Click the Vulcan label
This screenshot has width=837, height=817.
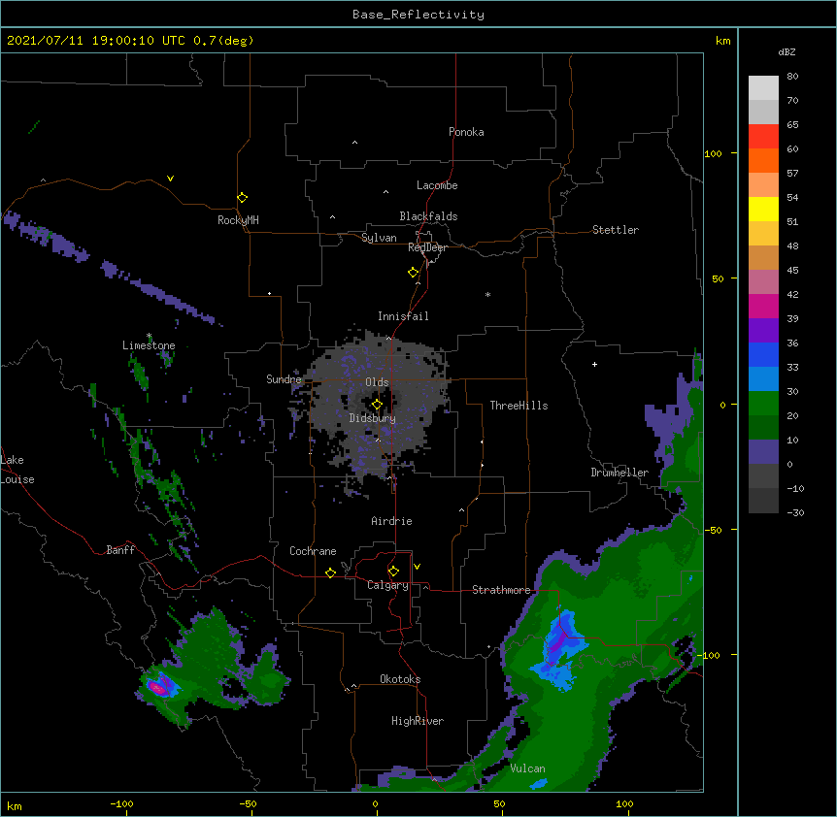(x=527, y=768)
